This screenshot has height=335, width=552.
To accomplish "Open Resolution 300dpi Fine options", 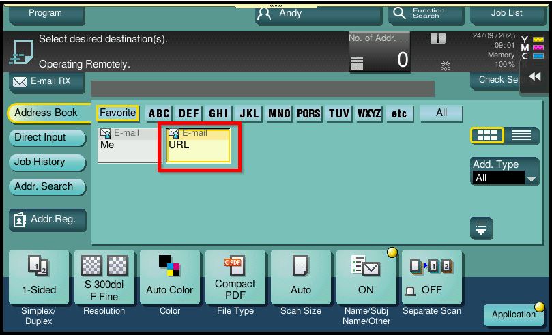I will [104, 278].
